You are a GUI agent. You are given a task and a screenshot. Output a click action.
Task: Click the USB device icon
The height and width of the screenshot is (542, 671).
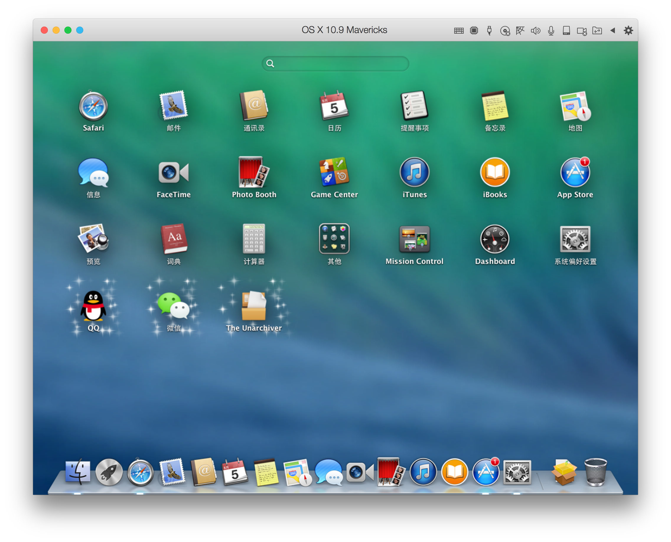(x=489, y=31)
